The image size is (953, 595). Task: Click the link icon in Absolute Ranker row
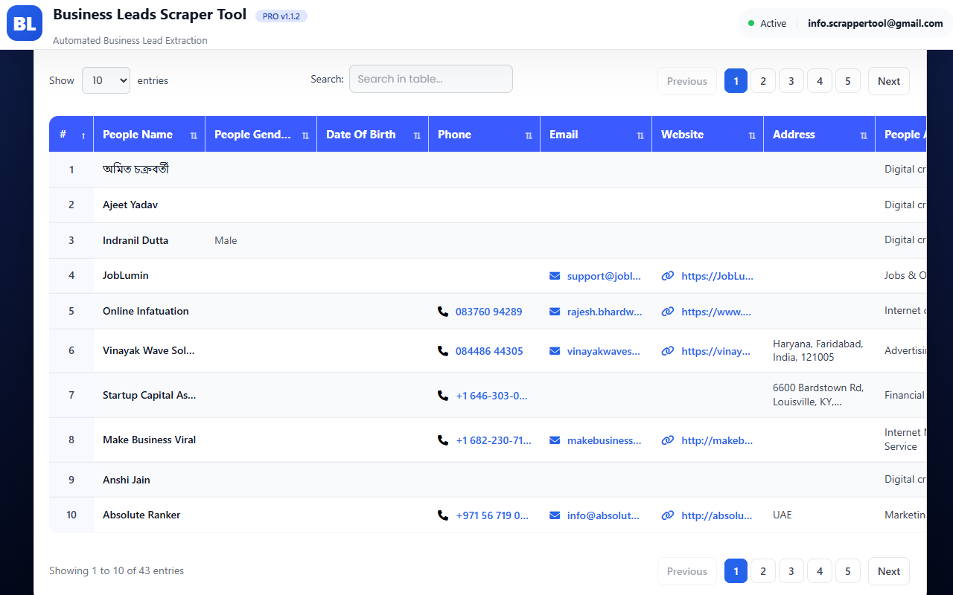coord(668,515)
